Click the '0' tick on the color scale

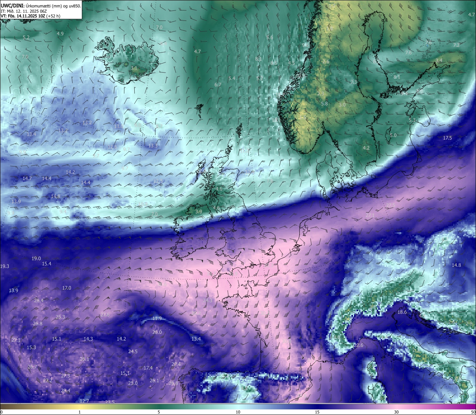pyautogui.click(x=1, y=412)
